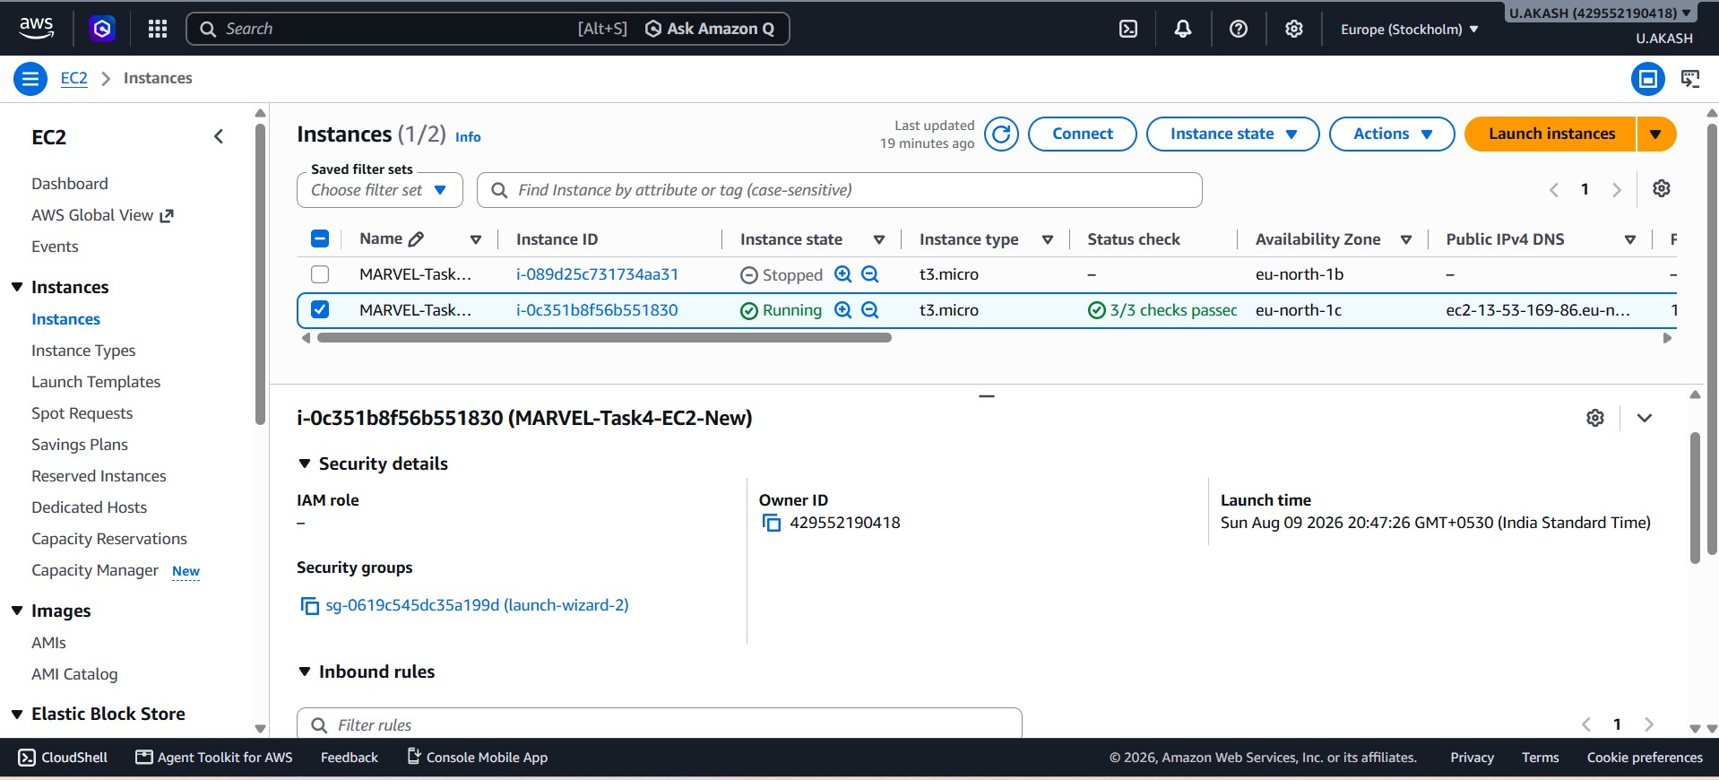The width and height of the screenshot is (1719, 780).
Task: Open Launch Templates in the sidebar
Action: coord(96,382)
